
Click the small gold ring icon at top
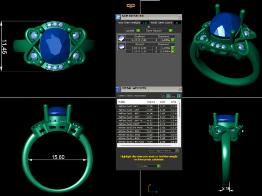131,5
